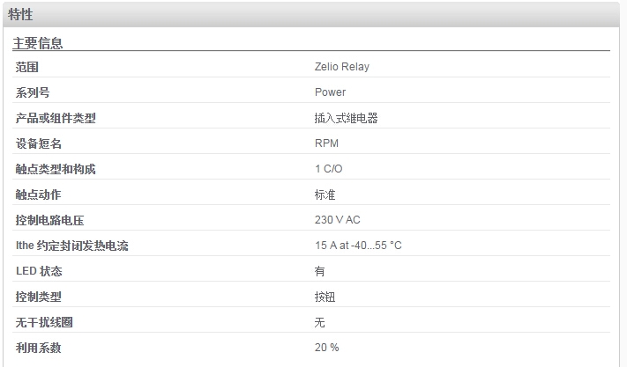Screen dimensions: 627x367
Task: Select the 插入式继电器 value text
Action: 346,118
